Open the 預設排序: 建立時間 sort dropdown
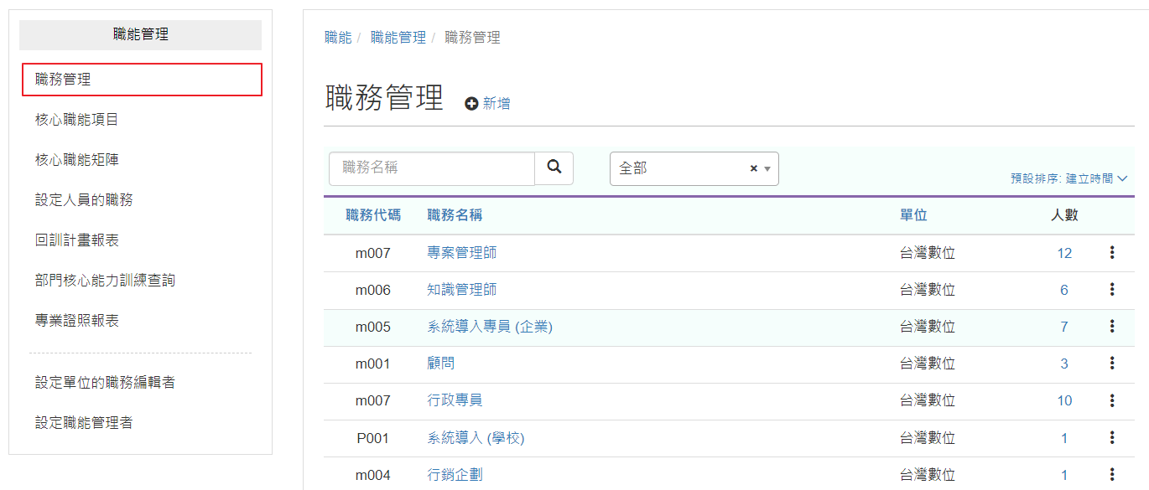 [1068, 178]
